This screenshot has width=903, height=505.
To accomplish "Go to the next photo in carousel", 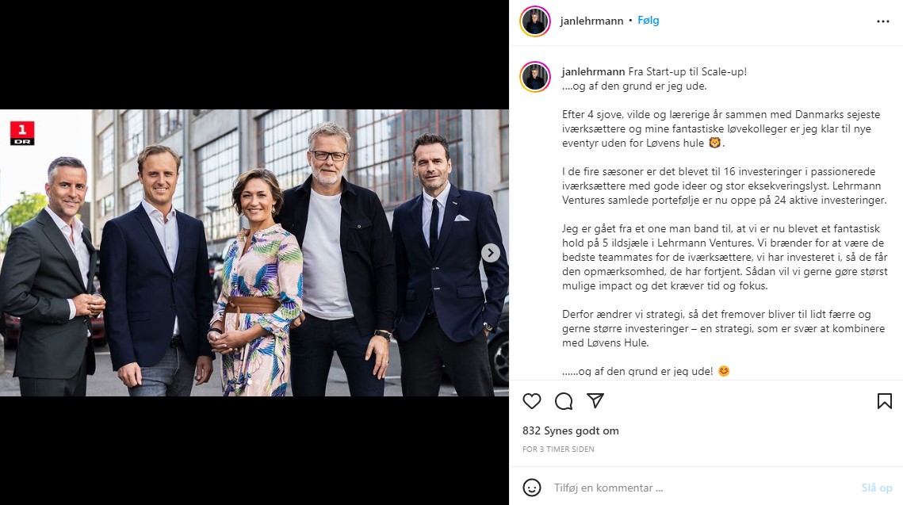I will coord(490,253).
